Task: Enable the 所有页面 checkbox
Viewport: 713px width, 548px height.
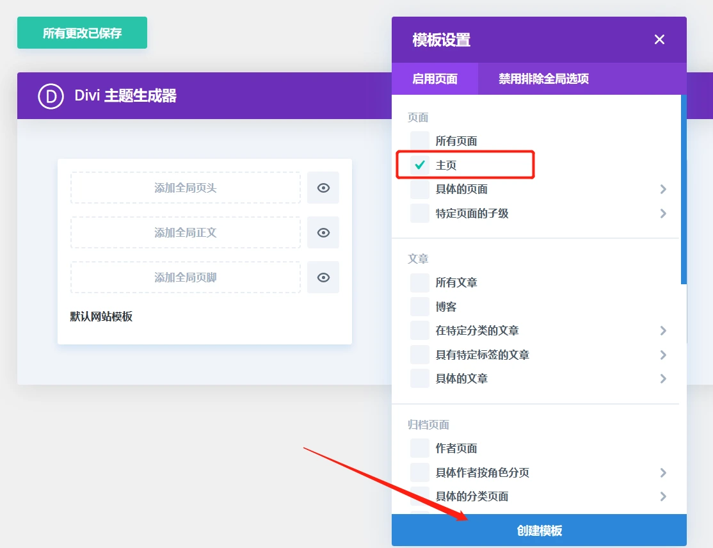Action: click(x=420, y=141)
